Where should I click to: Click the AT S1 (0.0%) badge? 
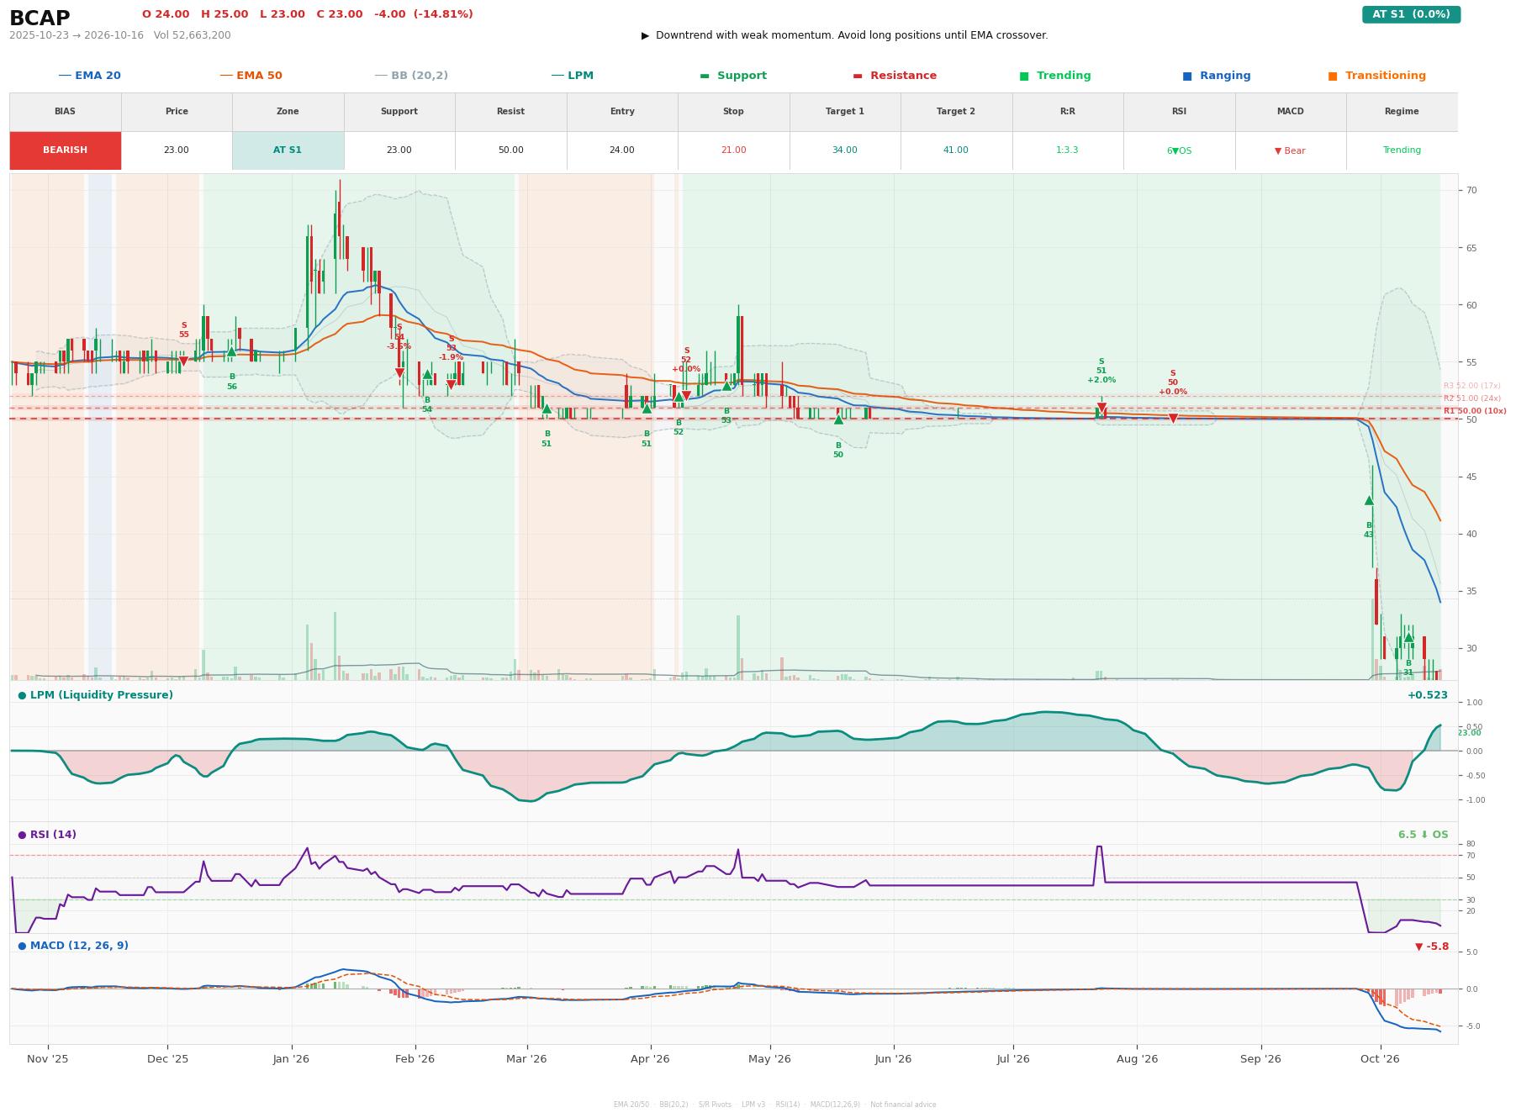(1411, 14)
